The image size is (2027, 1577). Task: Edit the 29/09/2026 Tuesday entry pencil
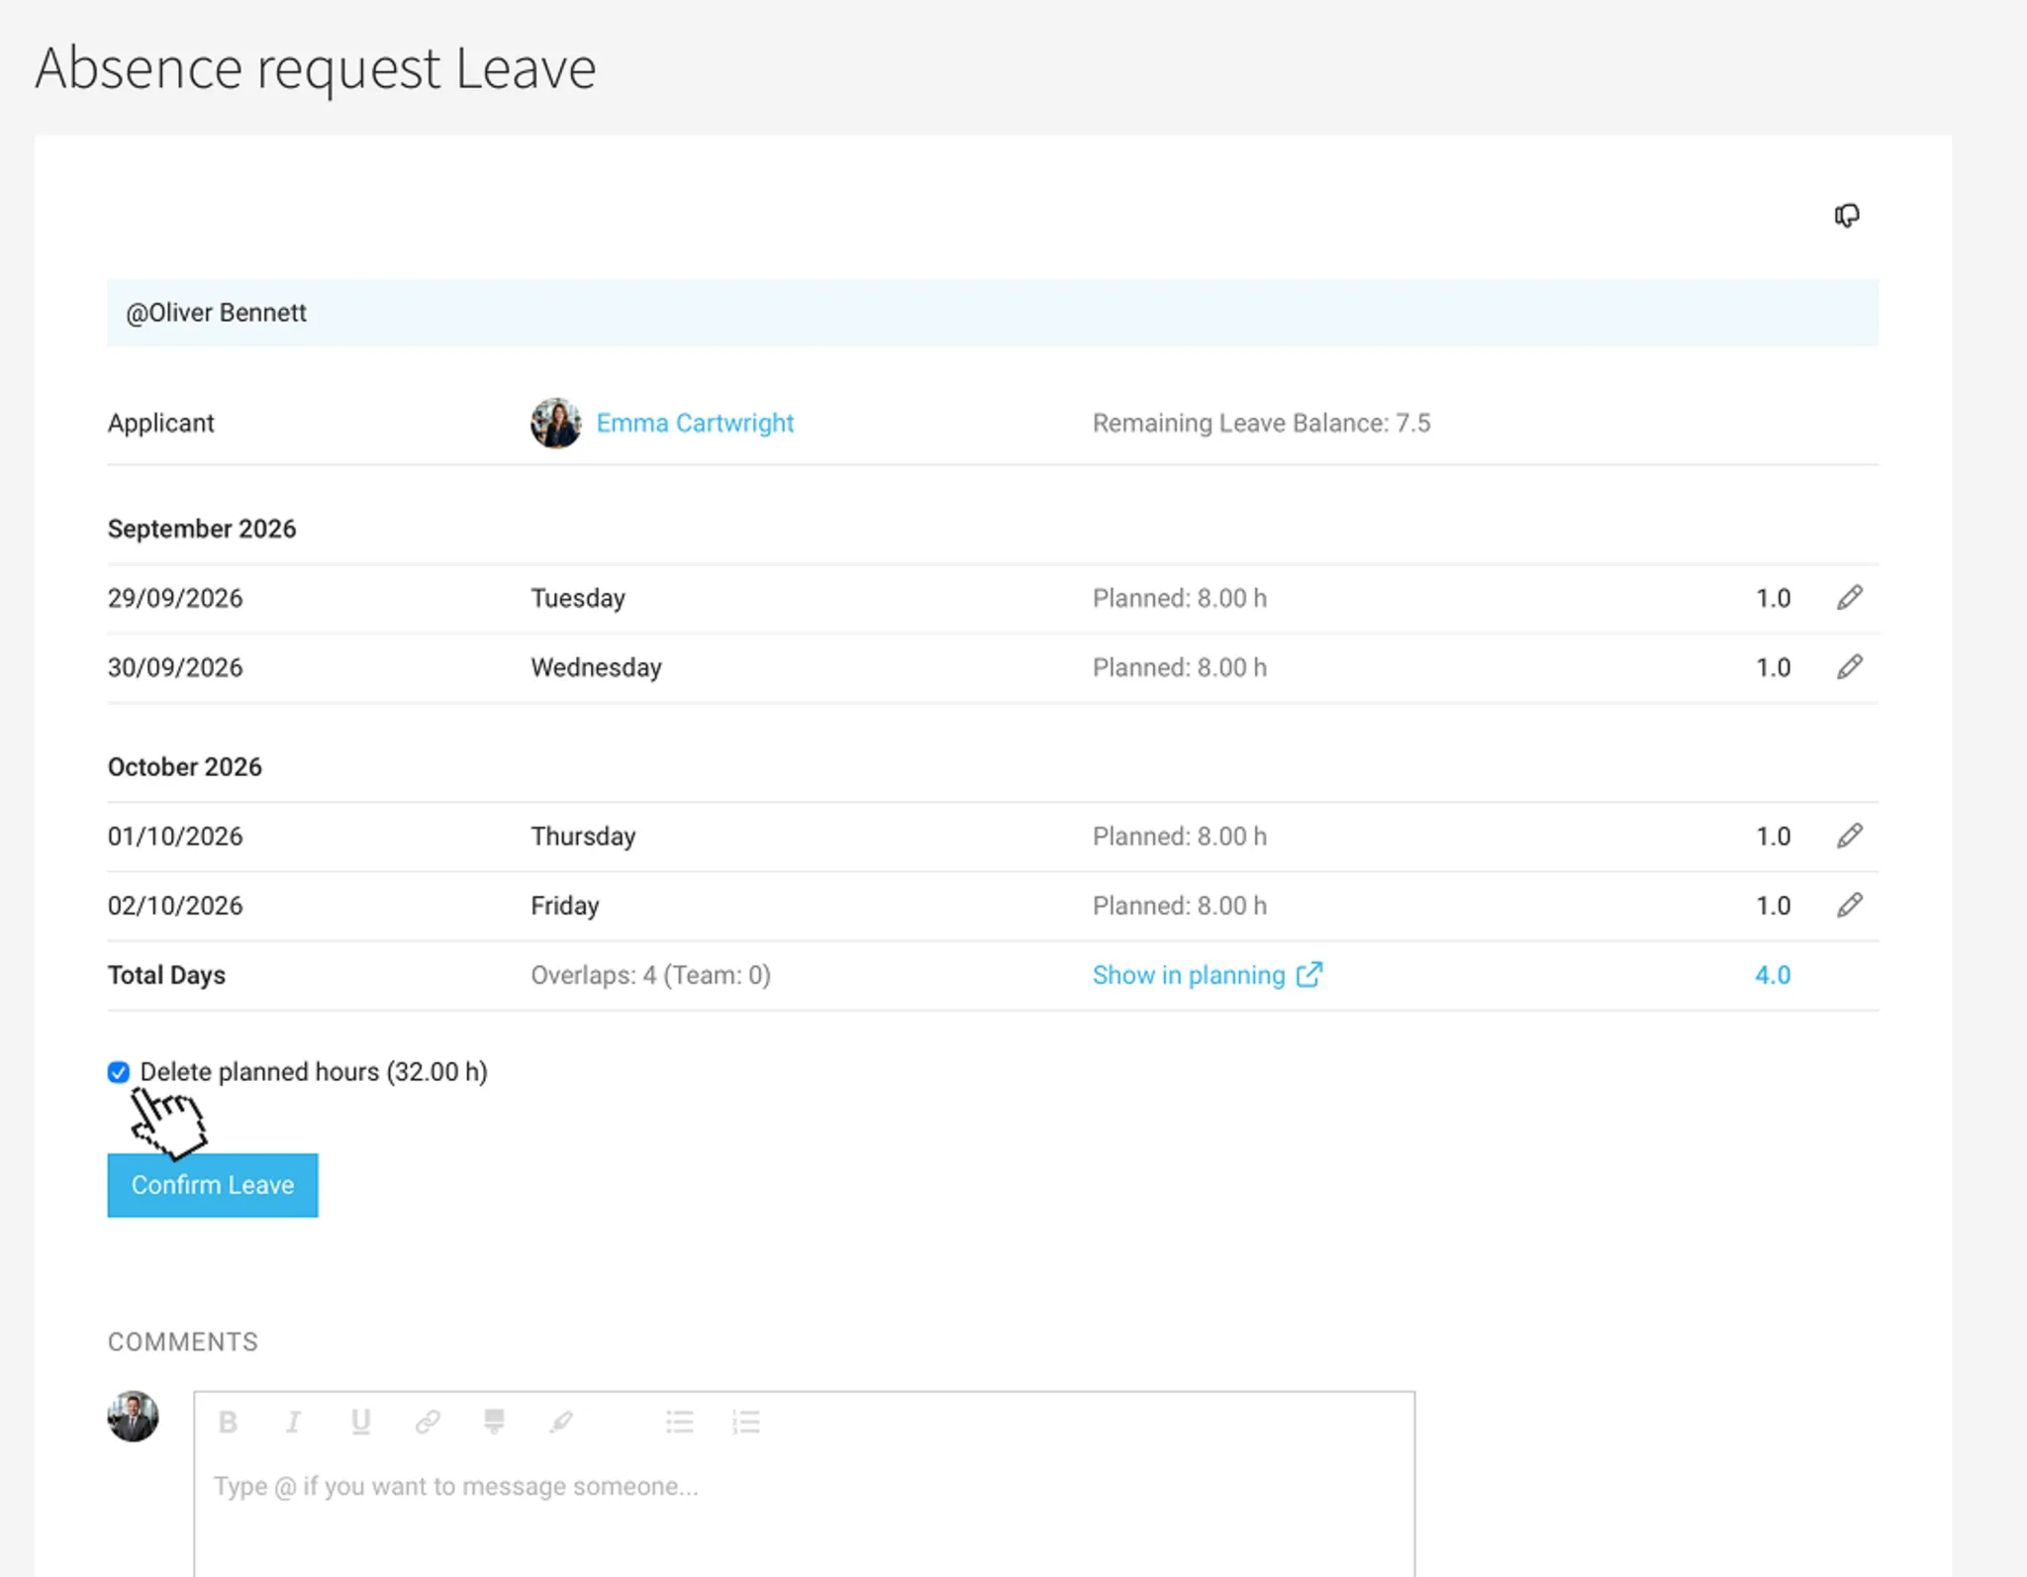(x=1849, y=598)
